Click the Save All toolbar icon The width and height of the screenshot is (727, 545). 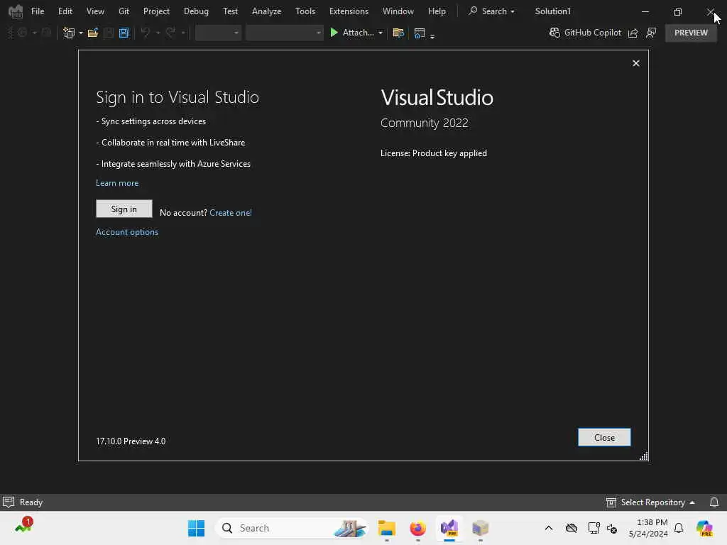(x=124, y=33)
